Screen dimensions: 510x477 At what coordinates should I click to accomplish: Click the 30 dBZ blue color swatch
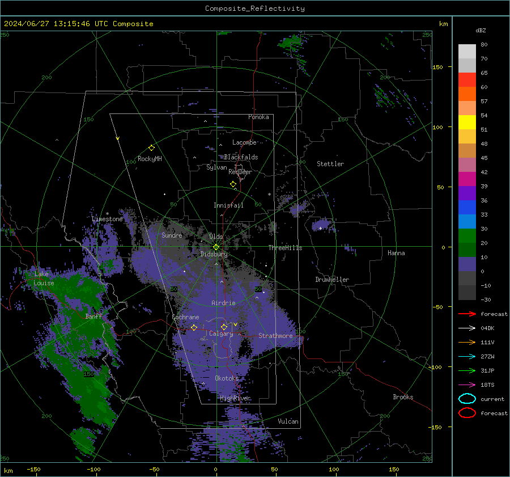pos(467,221)
